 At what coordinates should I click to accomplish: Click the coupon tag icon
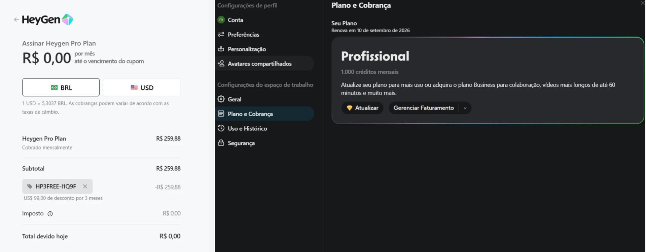[30, 186]
